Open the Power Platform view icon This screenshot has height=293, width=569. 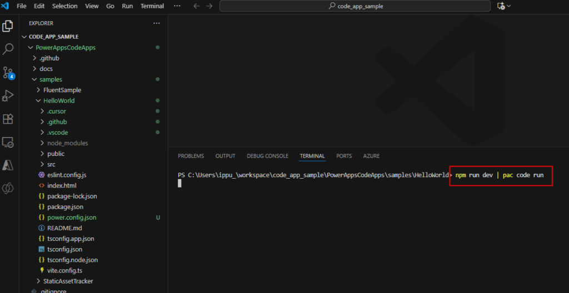[8, 188]
